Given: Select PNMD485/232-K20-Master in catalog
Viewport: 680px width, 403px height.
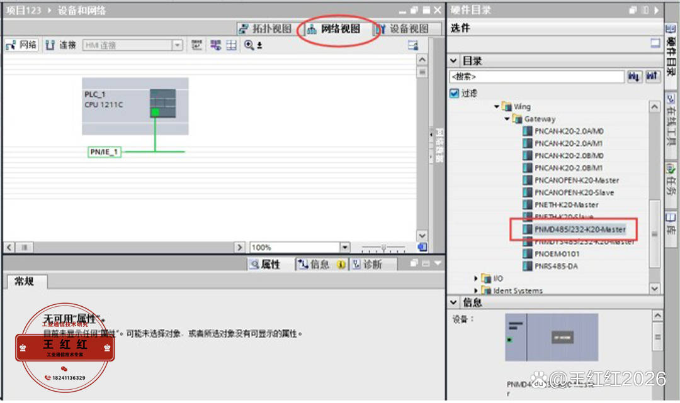Looking at the screenshot, I should (x=580, y=229).
